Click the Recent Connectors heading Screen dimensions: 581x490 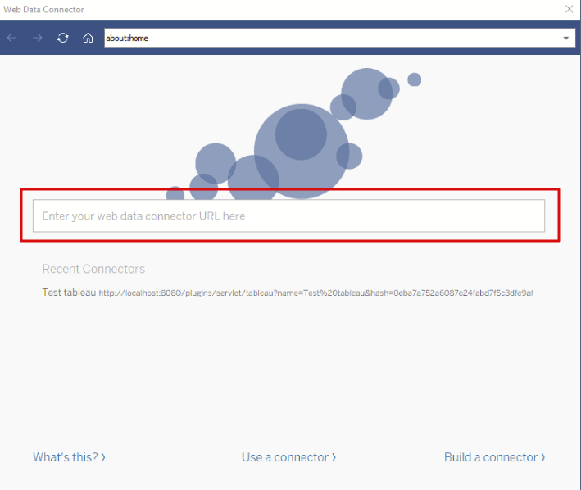coord(93,269)
